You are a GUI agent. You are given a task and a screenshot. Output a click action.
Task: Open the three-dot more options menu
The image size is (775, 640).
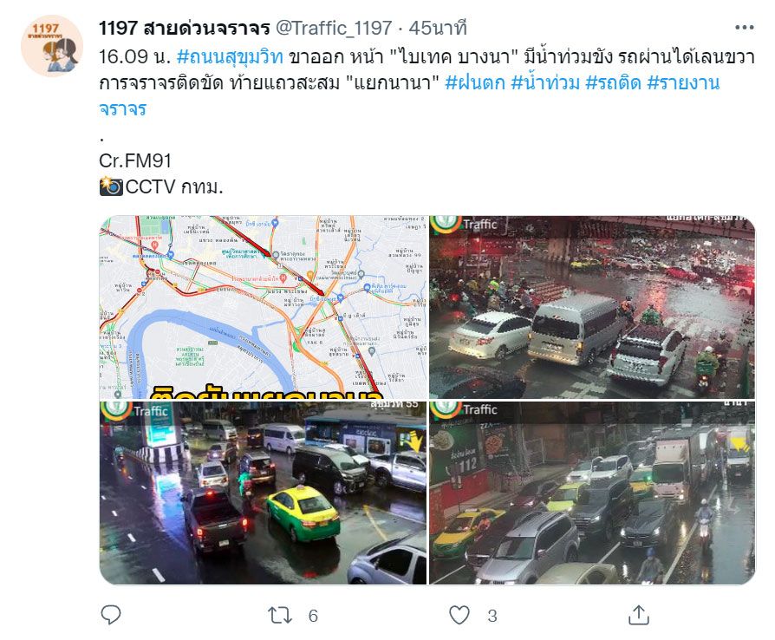tap(744, 28)
